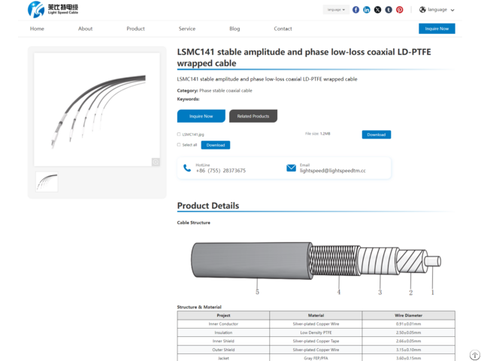
Task: Select the cable thumbnail below main image
Action: click(47, 182)
